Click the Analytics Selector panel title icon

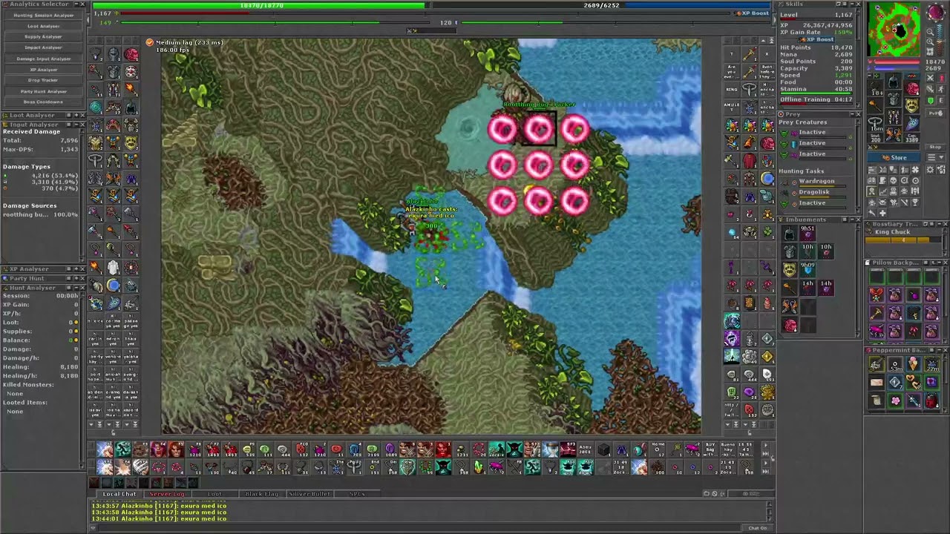4,4
